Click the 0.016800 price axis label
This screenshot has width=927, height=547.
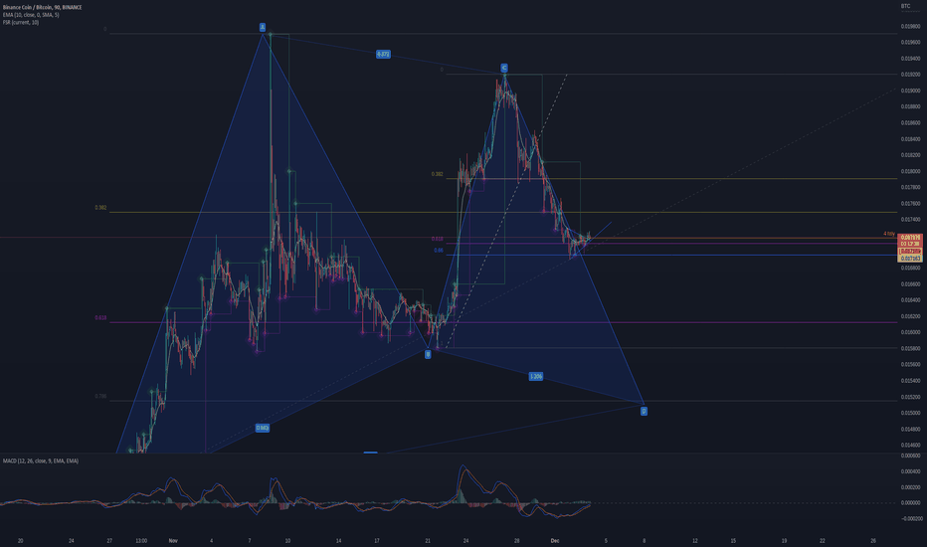pyautogui.click(x=910, y=268)
